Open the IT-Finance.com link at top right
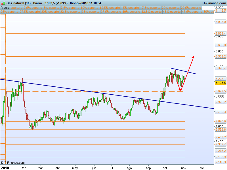227x170 pixels. tap(214, 3)
